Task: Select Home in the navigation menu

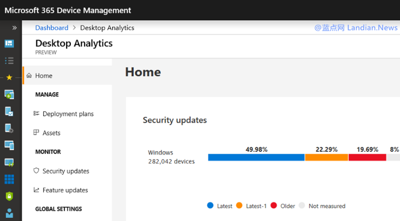Action: coord(67,76)
